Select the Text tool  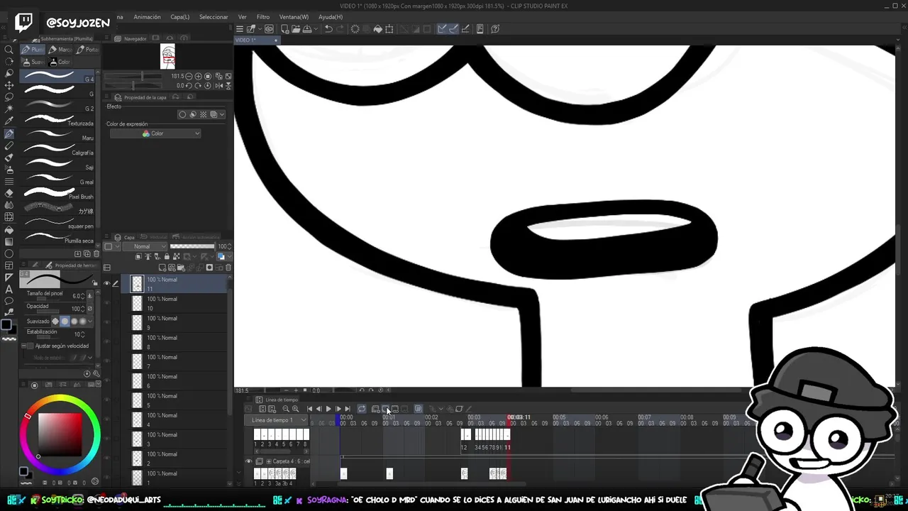[9, 290]
